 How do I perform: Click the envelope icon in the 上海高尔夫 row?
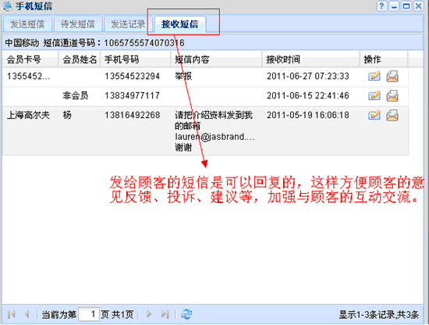[x=392, y=116]
